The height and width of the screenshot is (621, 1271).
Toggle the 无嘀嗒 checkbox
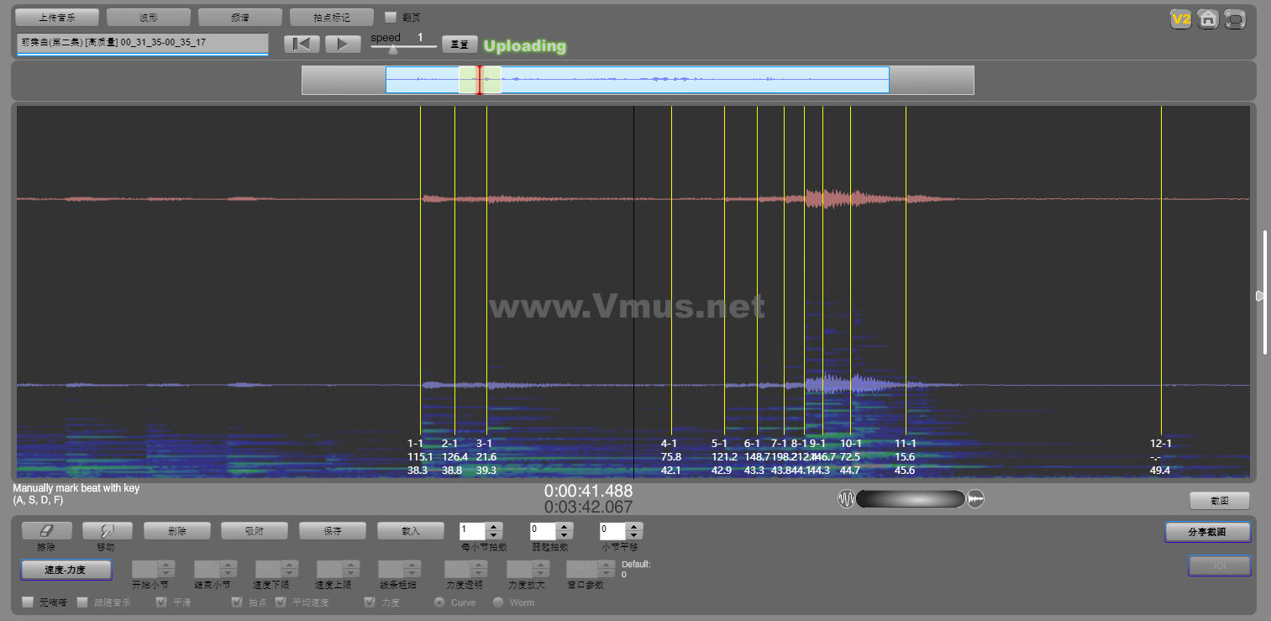pos(28,603)
